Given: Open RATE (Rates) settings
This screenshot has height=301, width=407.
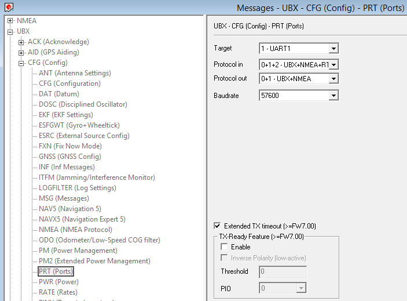Looking at the screenshot, I should pos(58,292).
